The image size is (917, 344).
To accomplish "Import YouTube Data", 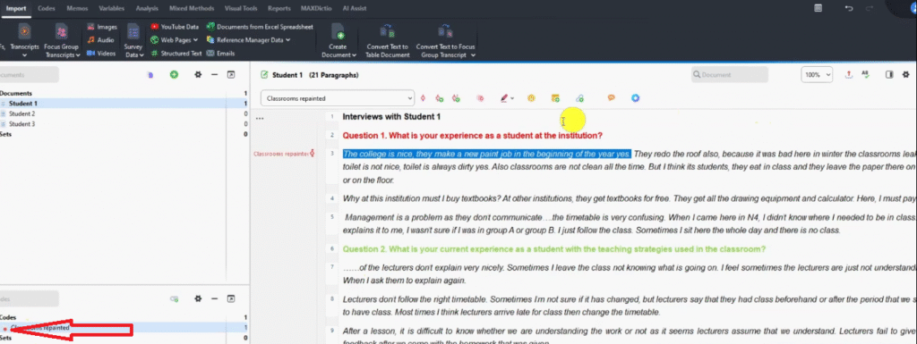I will (175, 27).
